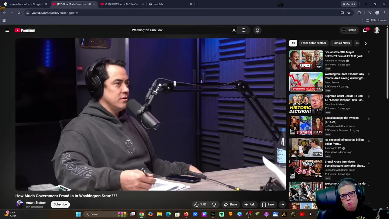Open the YouTube hamburger guide menu
This screenshot has width=389, height=219.
coord(7,30)
